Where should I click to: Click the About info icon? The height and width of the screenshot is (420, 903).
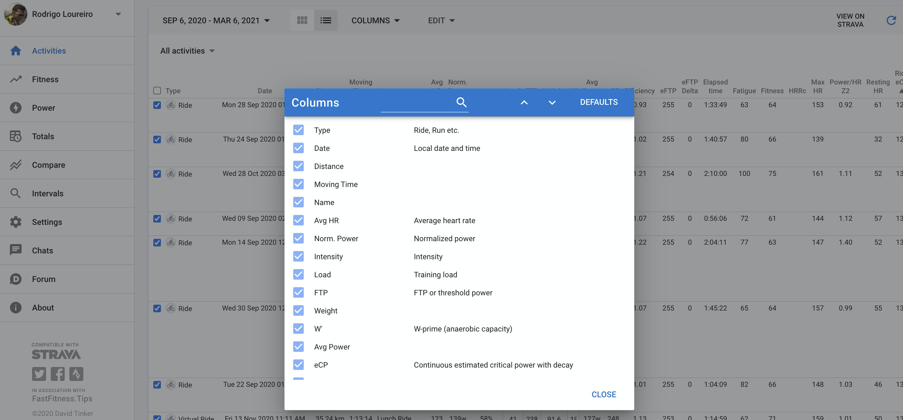pos(16,308)
